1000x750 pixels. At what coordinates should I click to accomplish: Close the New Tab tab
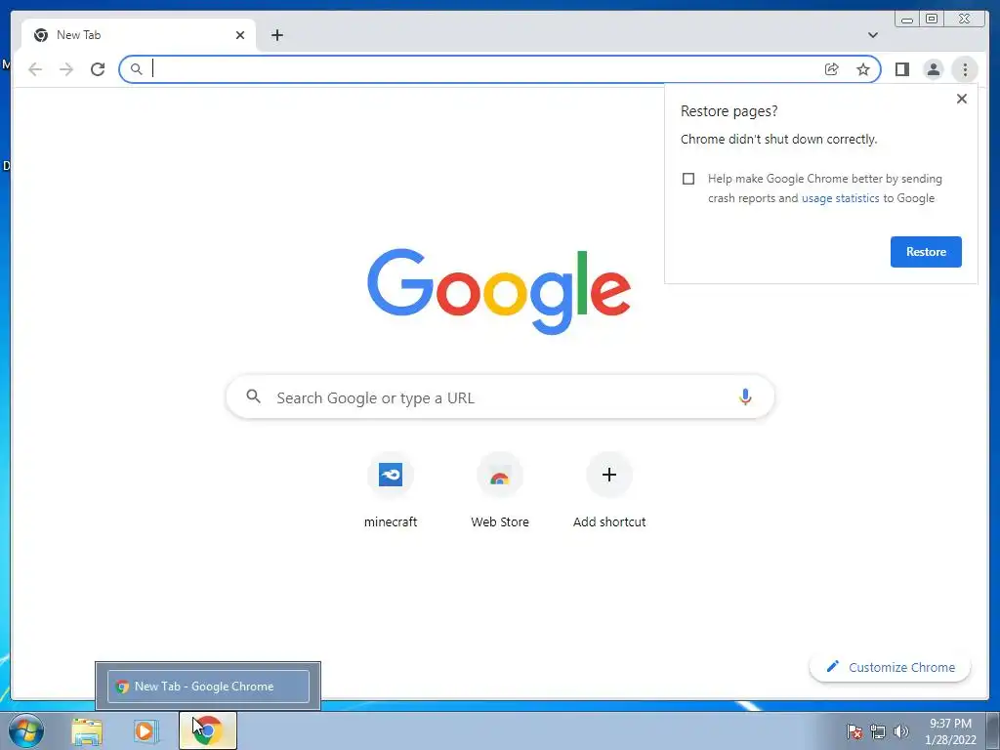point(240,35)
